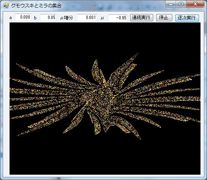Maximize the グモウスキとミラの集合 window
This screenshot has height=180, width=207.
181,4
